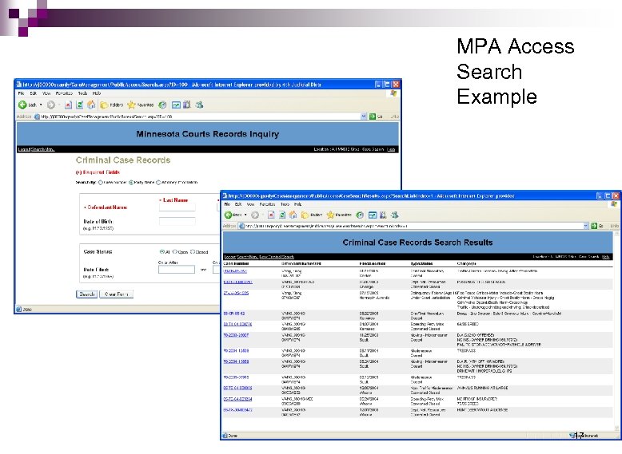Open File menu in Records Inquiry window

(x=21, y=93)
